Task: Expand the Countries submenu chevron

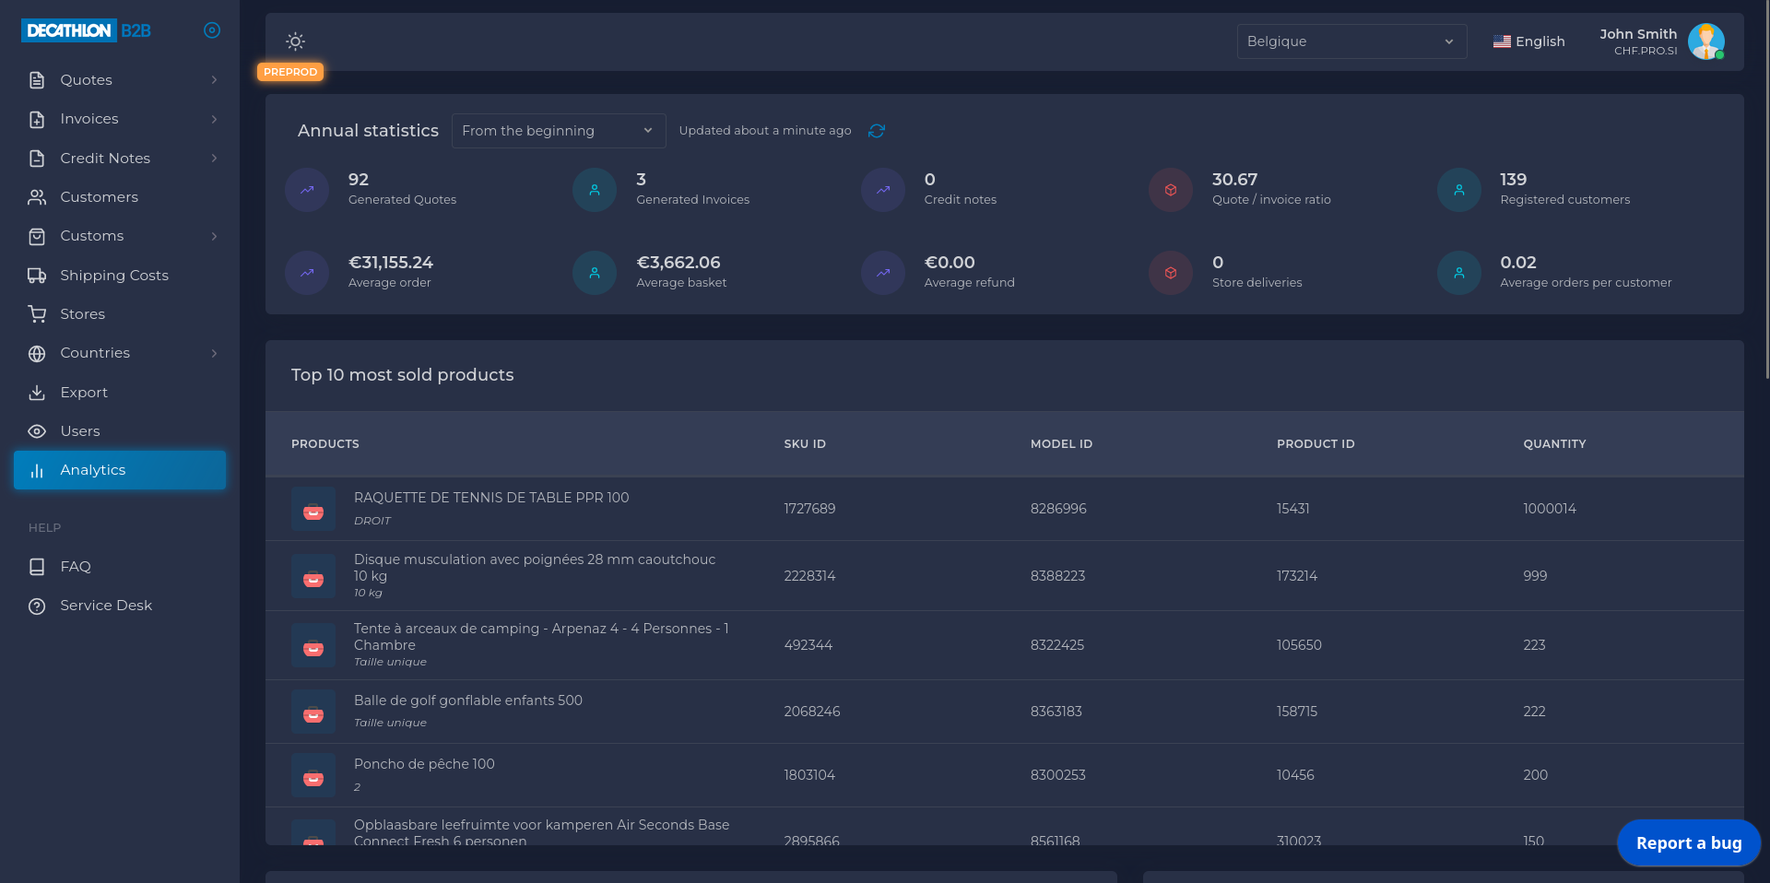Action: [x=214, y=353]
